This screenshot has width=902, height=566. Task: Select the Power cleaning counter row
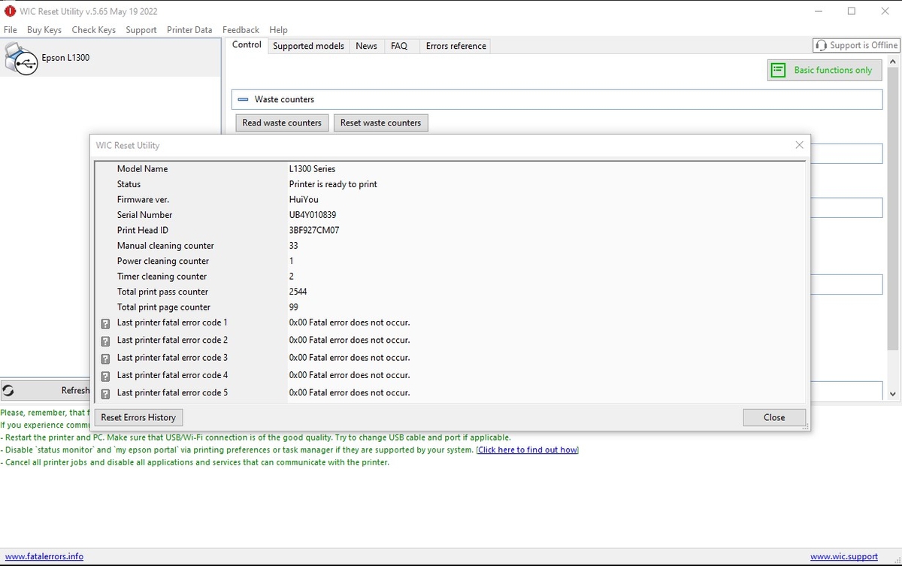pyautogui.click(x=449, y=261)
